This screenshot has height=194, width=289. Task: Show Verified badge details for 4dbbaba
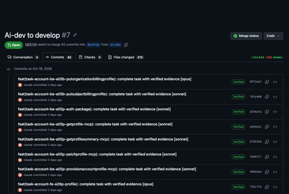coord(238,172)
